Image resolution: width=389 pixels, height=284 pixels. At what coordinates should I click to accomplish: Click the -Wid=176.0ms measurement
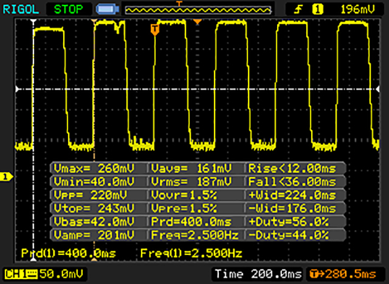coord(292,208)
